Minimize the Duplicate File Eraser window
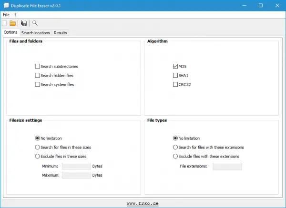 (244, 5)
